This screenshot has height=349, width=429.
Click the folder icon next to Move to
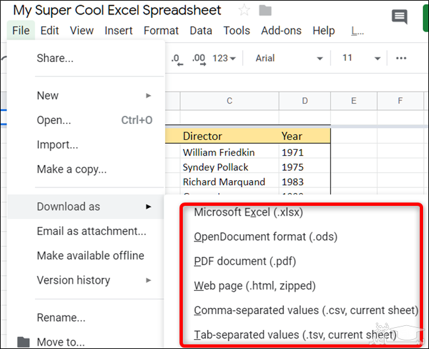point(24,342)
